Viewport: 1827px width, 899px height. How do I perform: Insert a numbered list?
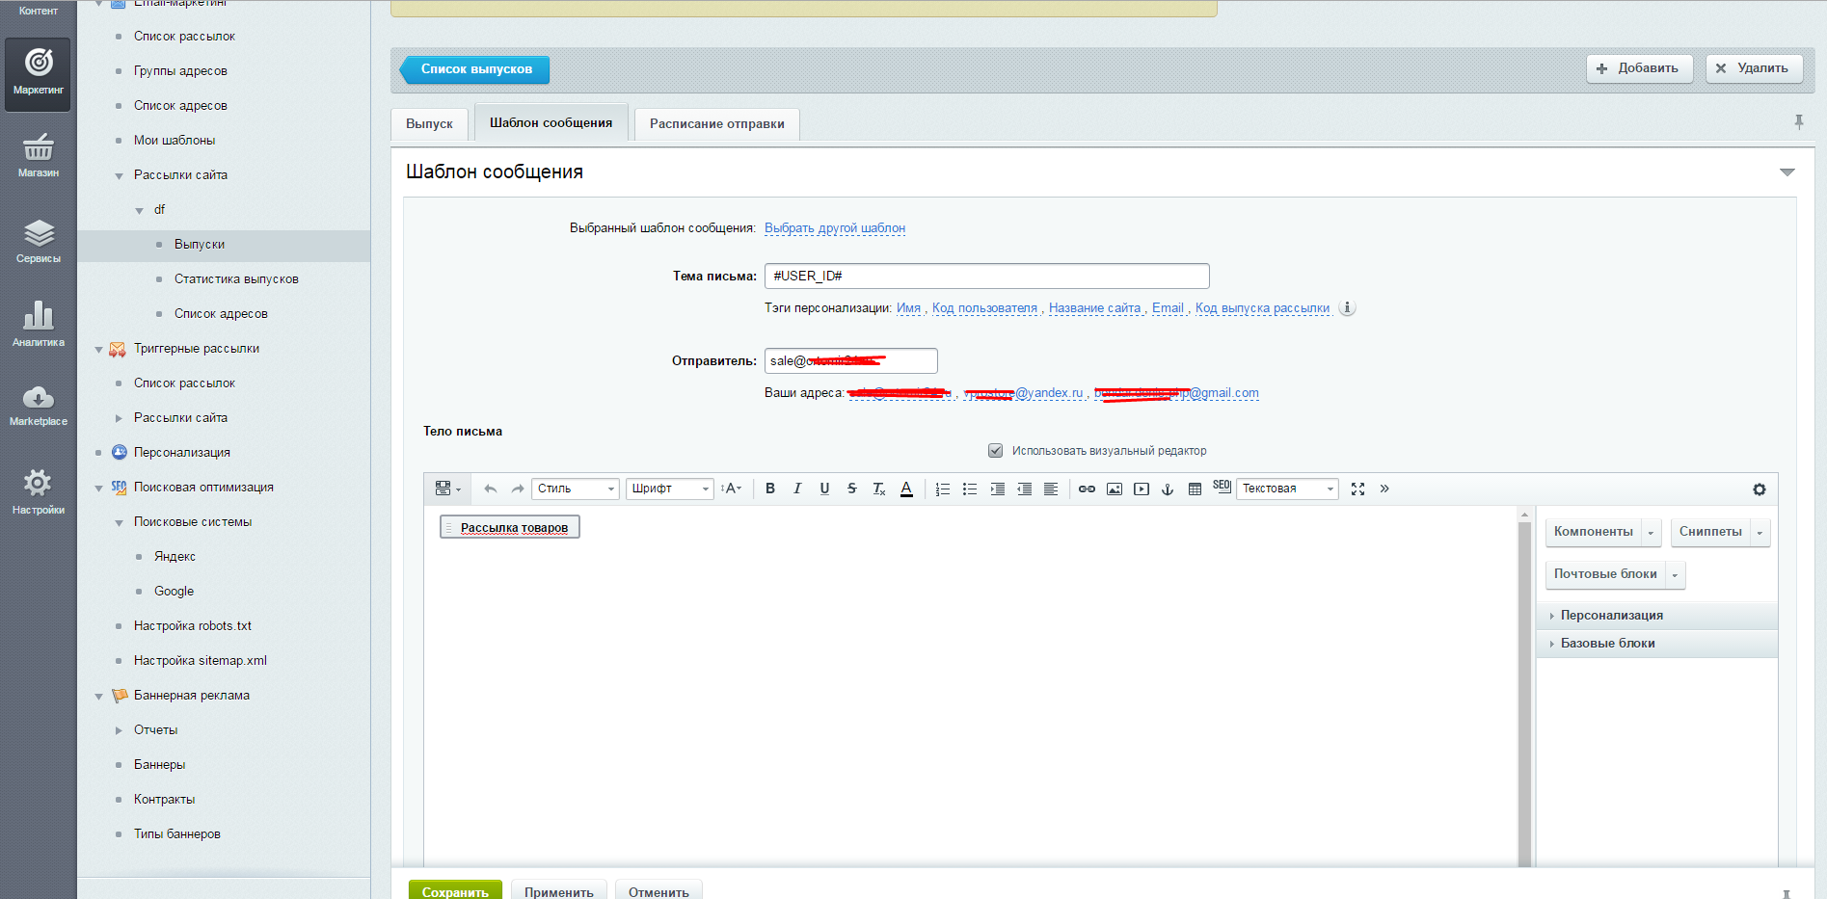[x=943, y=489]
